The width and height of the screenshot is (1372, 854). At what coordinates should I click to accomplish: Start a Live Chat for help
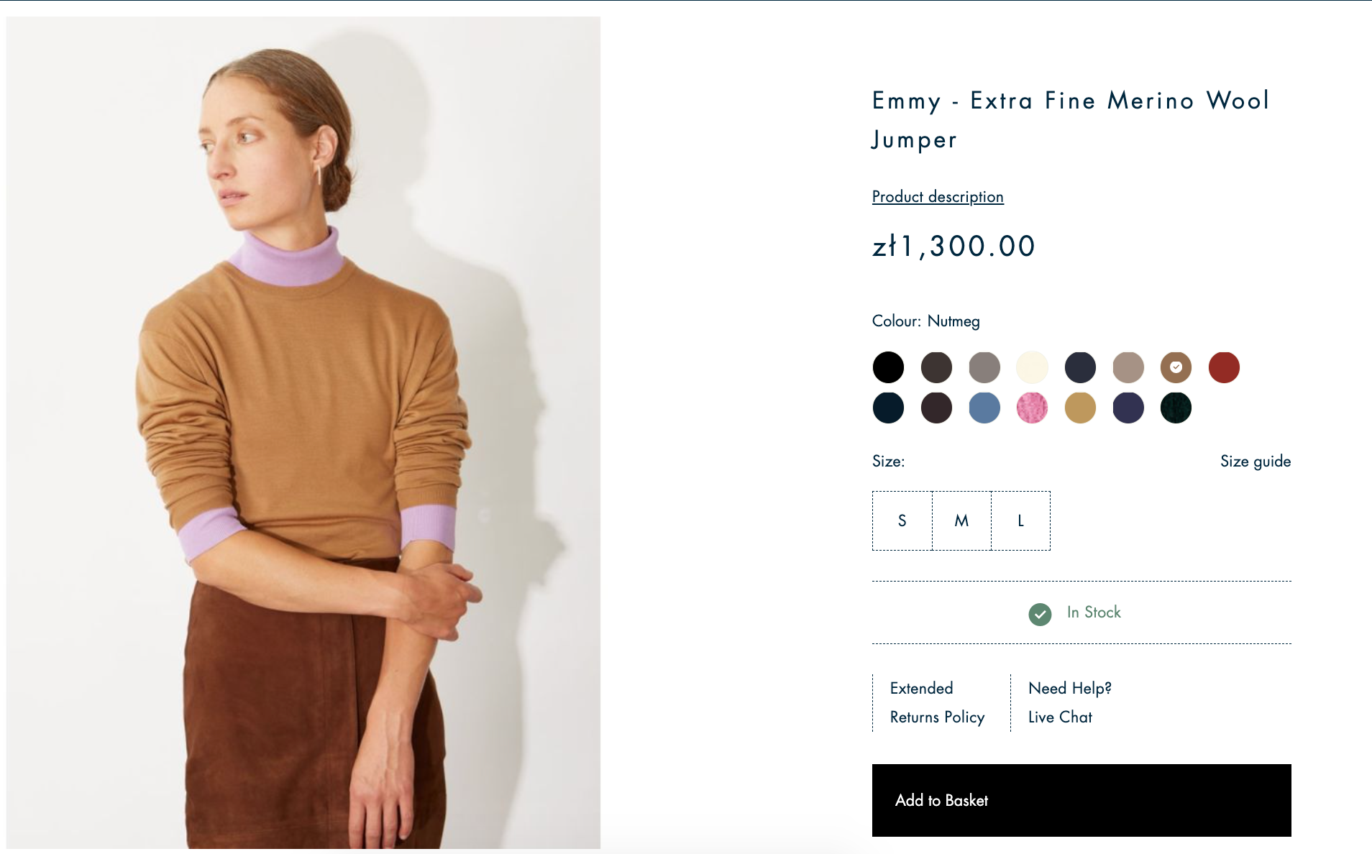1060,717
